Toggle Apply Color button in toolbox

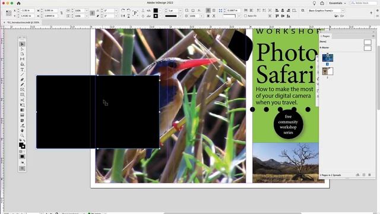(22, 156)
